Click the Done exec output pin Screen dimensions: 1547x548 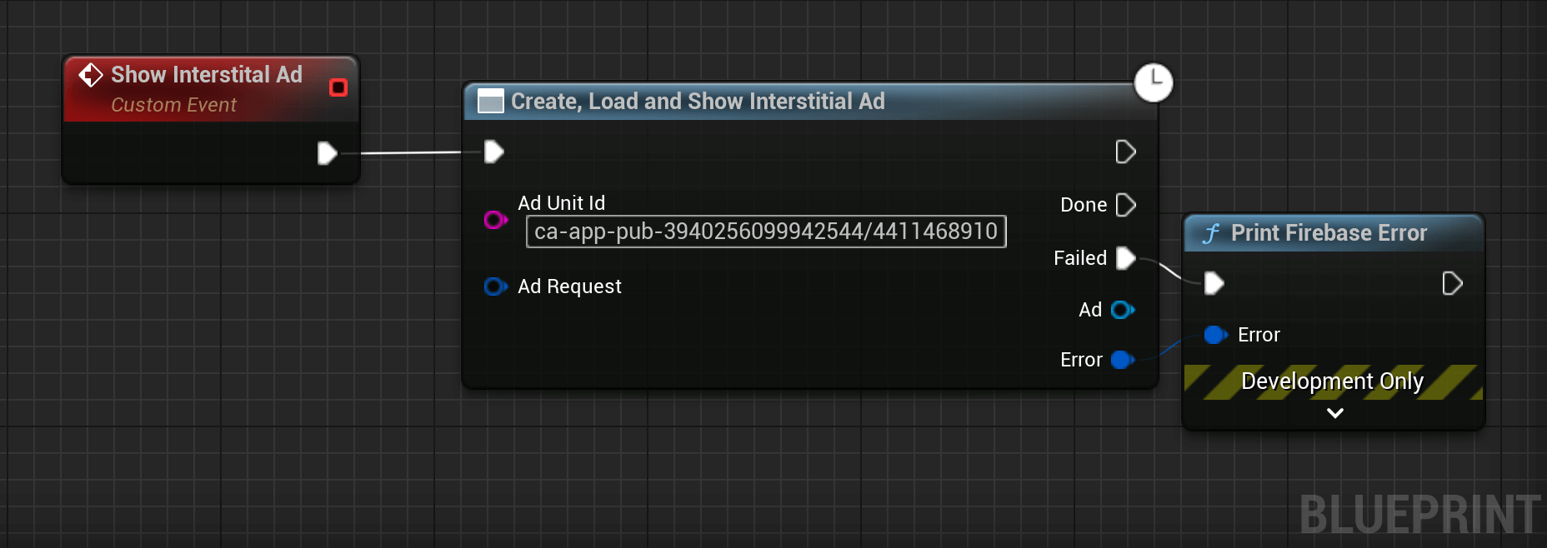click(x=1126, y=205)
